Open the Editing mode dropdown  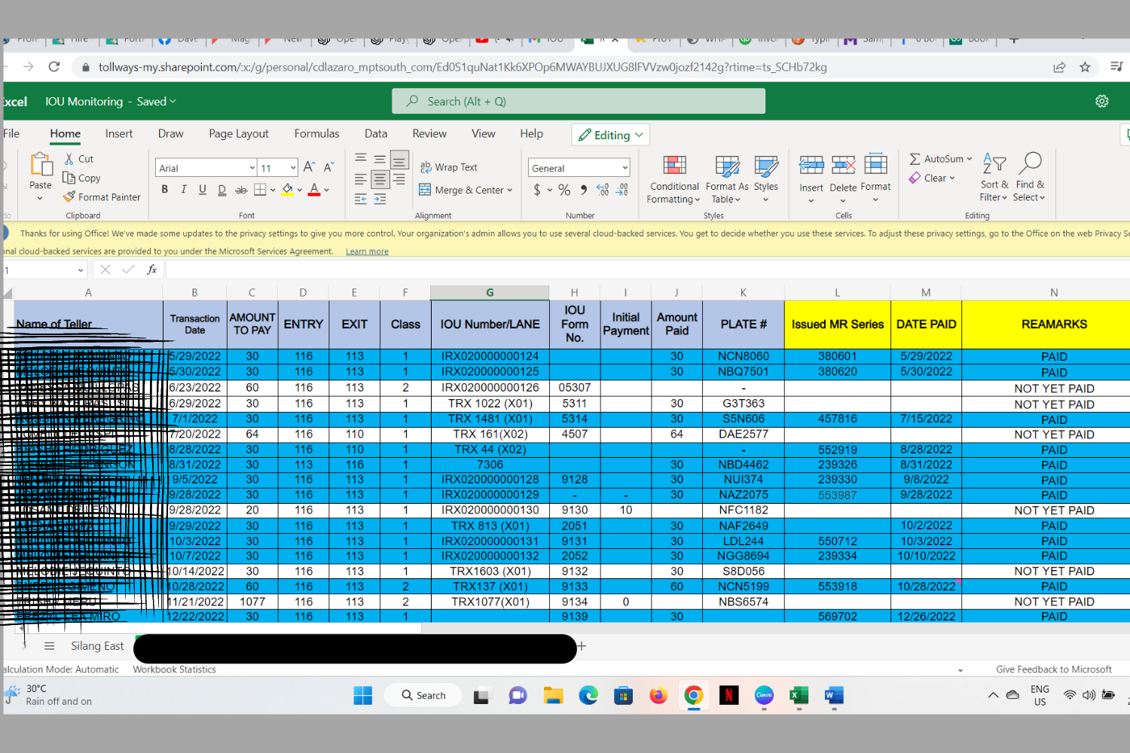(x=611, y=135)
